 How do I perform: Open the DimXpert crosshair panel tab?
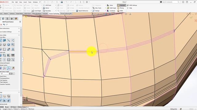point(12,19)
